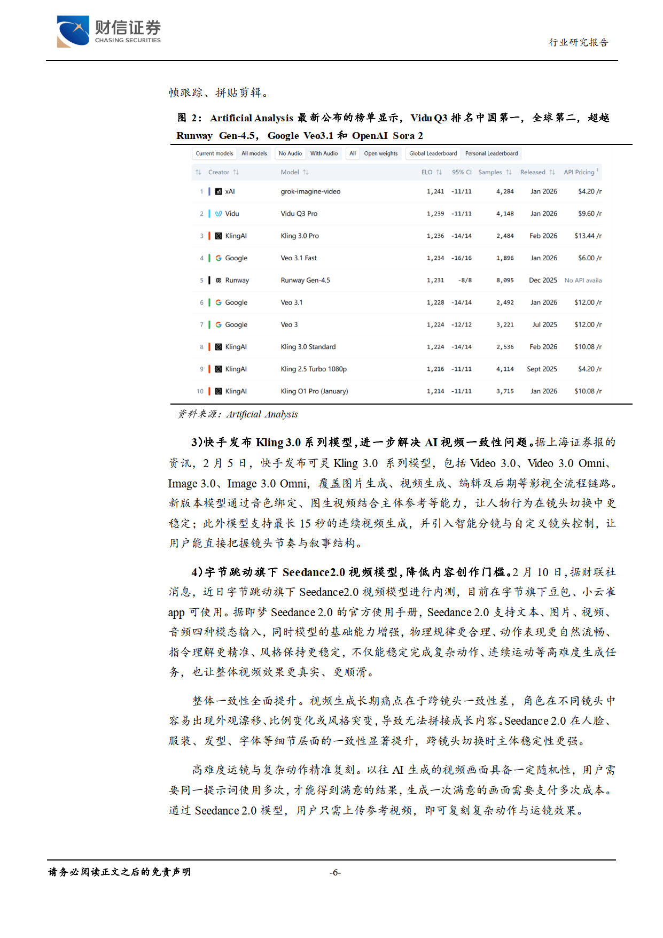
Task: Click the cyan color bar beside Vidu
Action: [x=209, y=214]
